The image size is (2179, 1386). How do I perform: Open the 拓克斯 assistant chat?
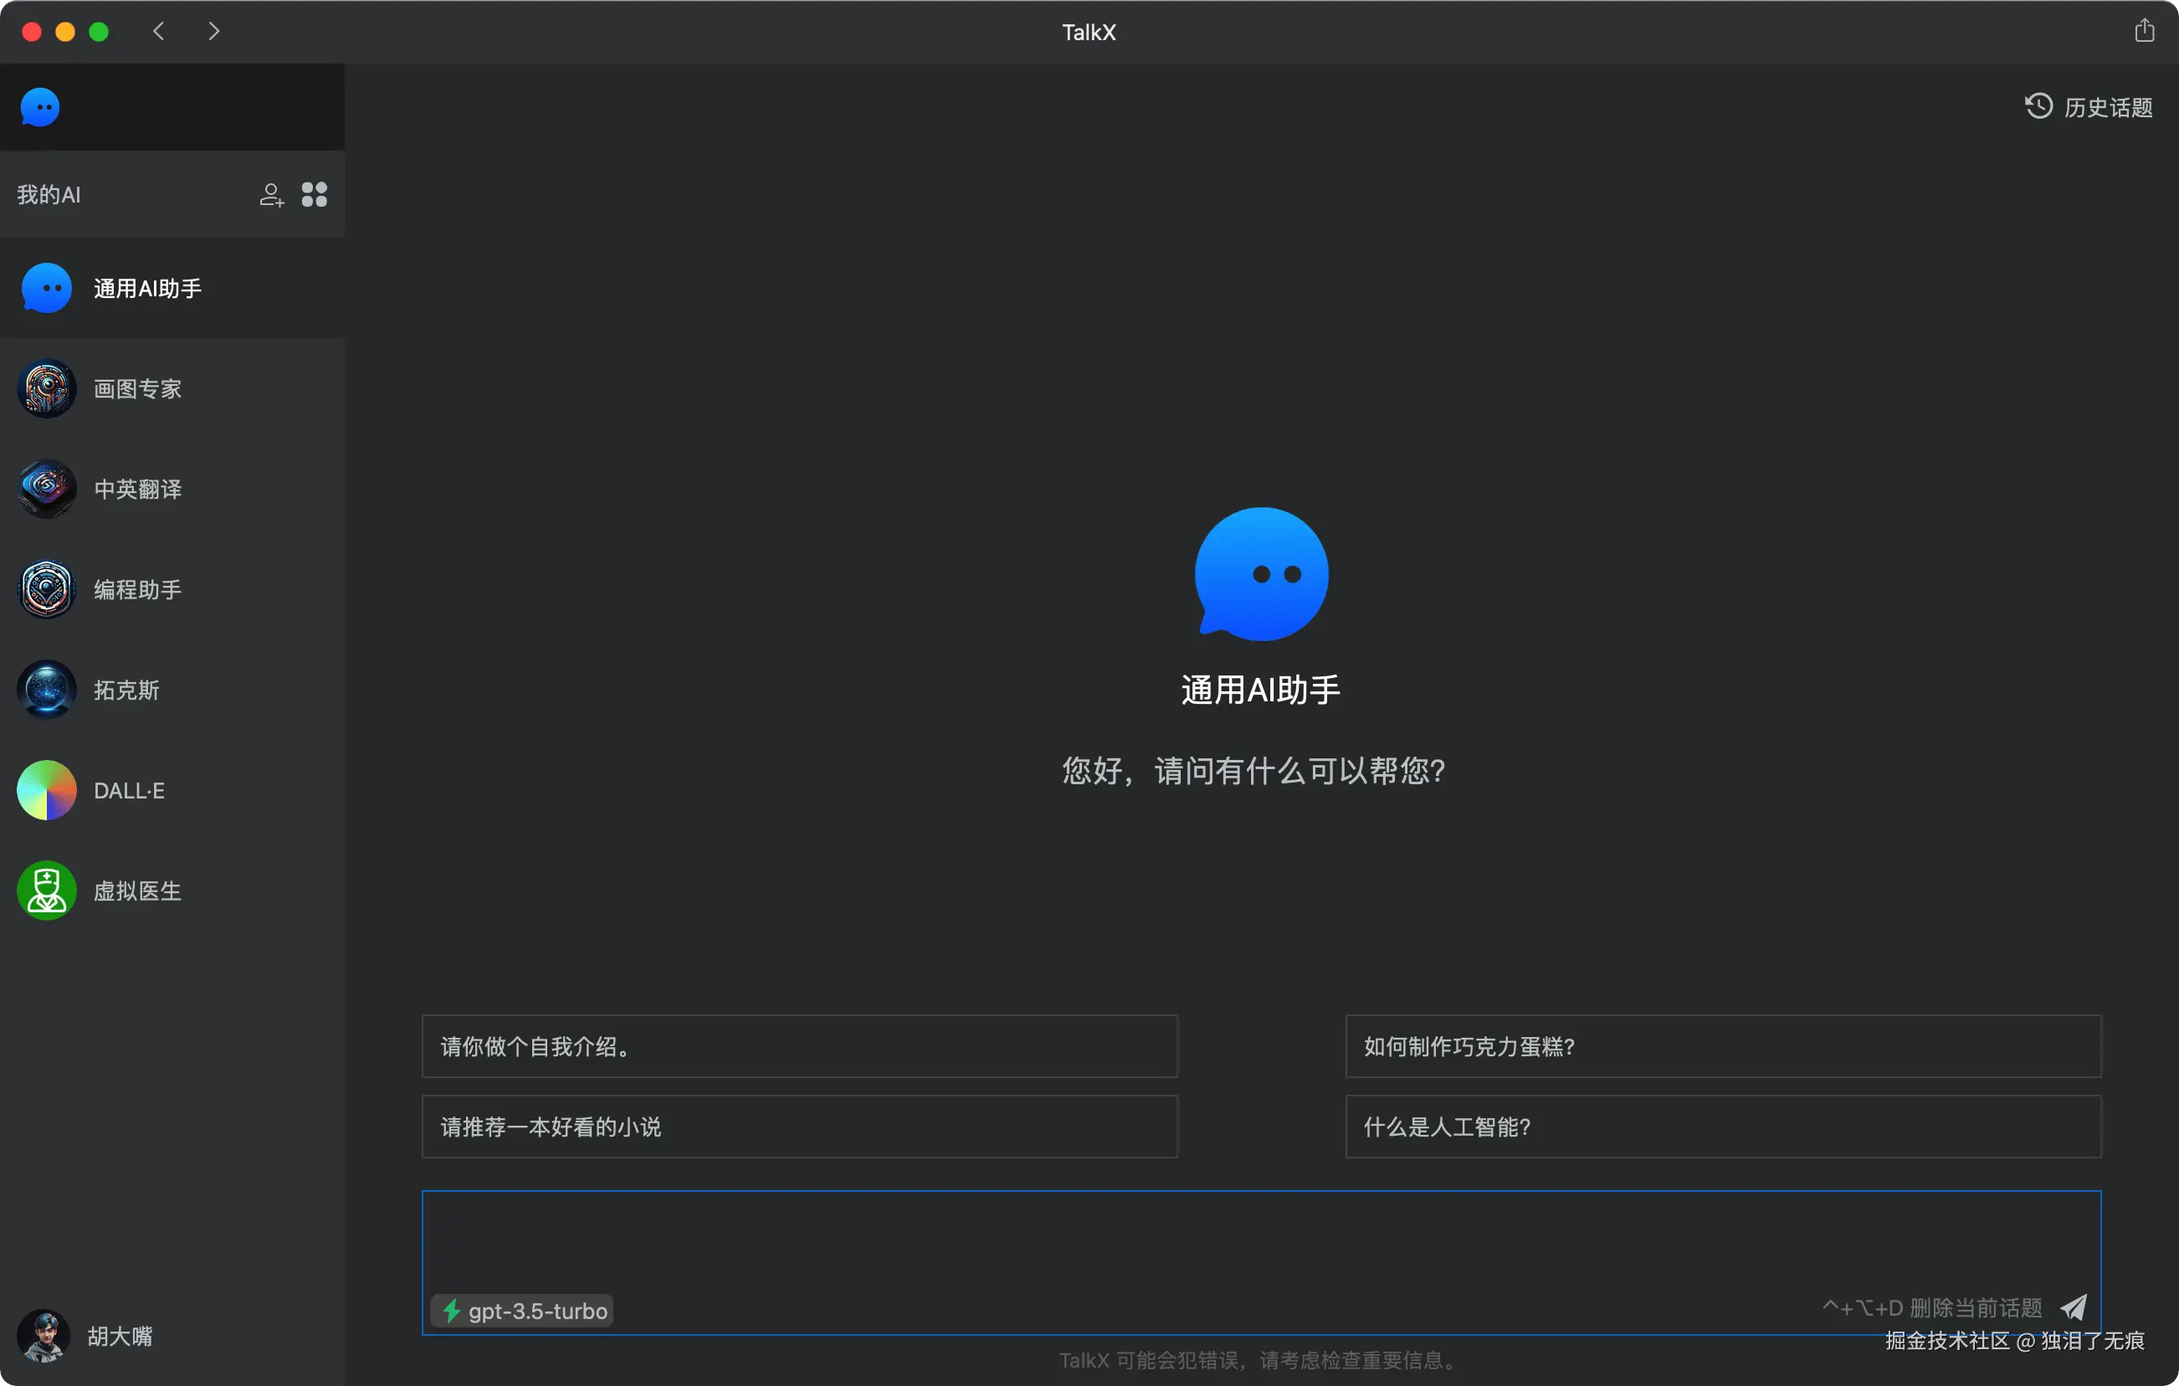(126, 690)
